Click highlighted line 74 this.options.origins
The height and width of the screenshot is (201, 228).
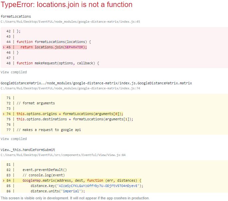point(63,114)
